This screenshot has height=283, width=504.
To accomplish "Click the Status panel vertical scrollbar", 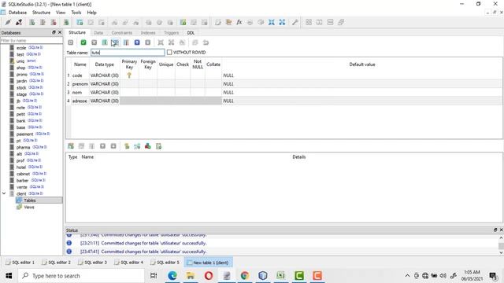I will (501, 244).
